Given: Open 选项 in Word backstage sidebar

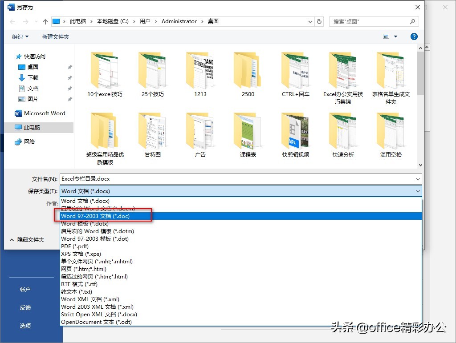Looking at the screenshot, I should point(25,326).
